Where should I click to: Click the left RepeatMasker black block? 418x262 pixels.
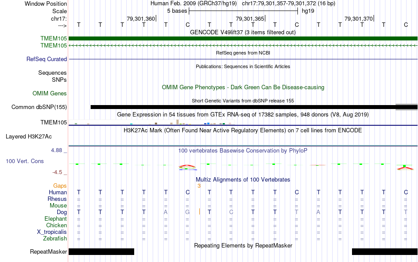click(x=101, y=251)
